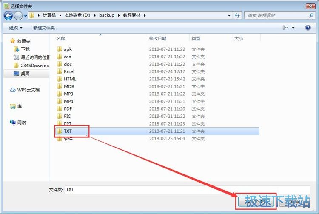The width and height of the screenshot is (319, 214).
Task: Expand the arrow after 本地磁盘 (D:) breadcrumb
Action: click(95, 15)
